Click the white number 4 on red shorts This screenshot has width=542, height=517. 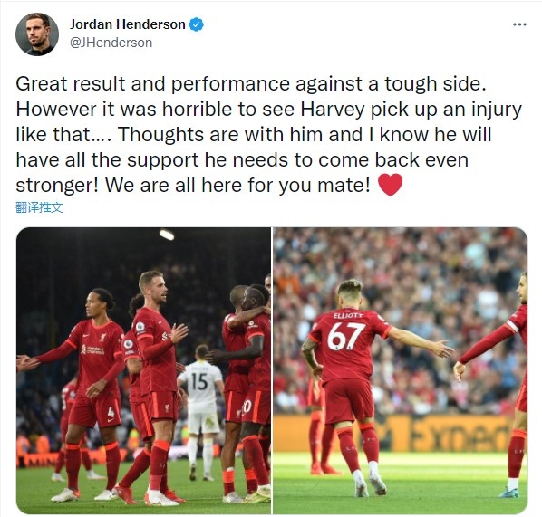[x=111, y=412]
